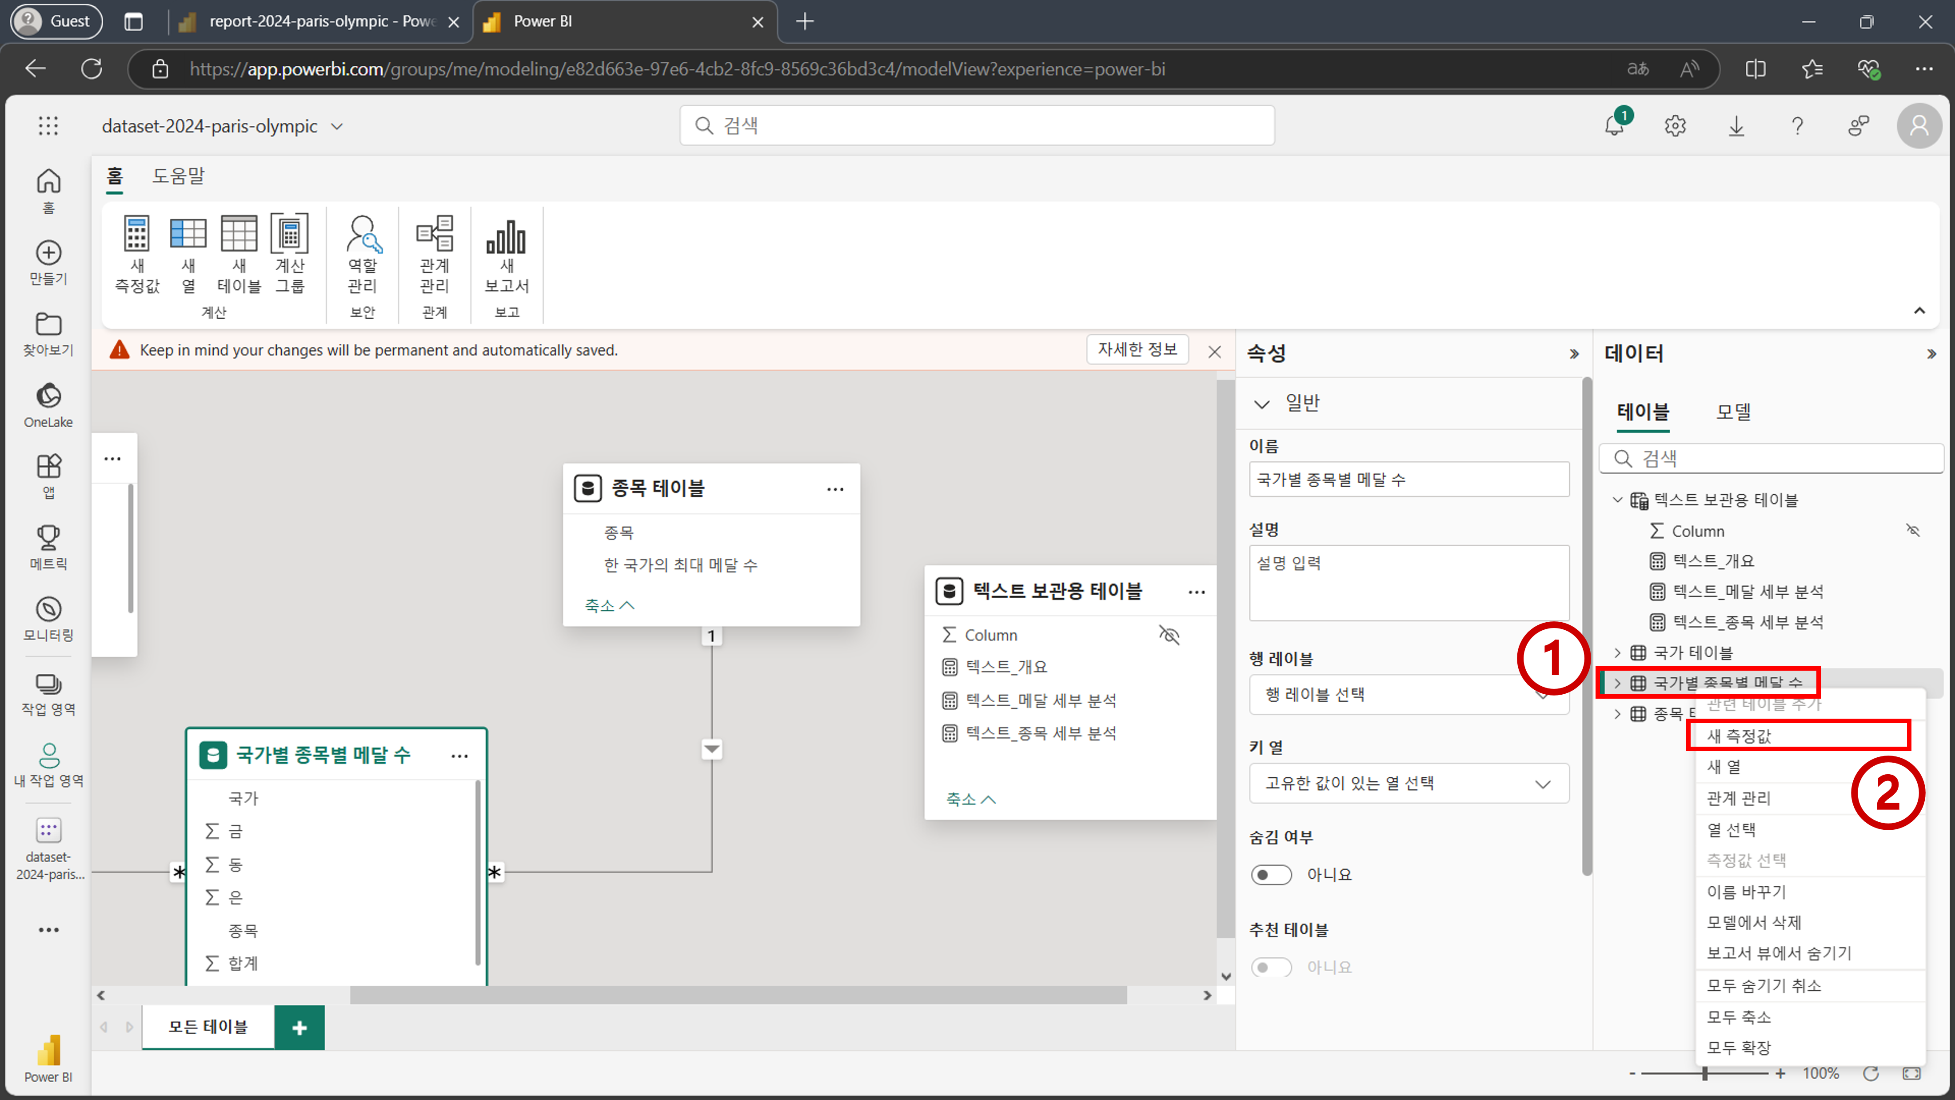Open 관계 관리 ribbon icon
This screenshot has width=1955, height=1100.
[x=435, y=253]
